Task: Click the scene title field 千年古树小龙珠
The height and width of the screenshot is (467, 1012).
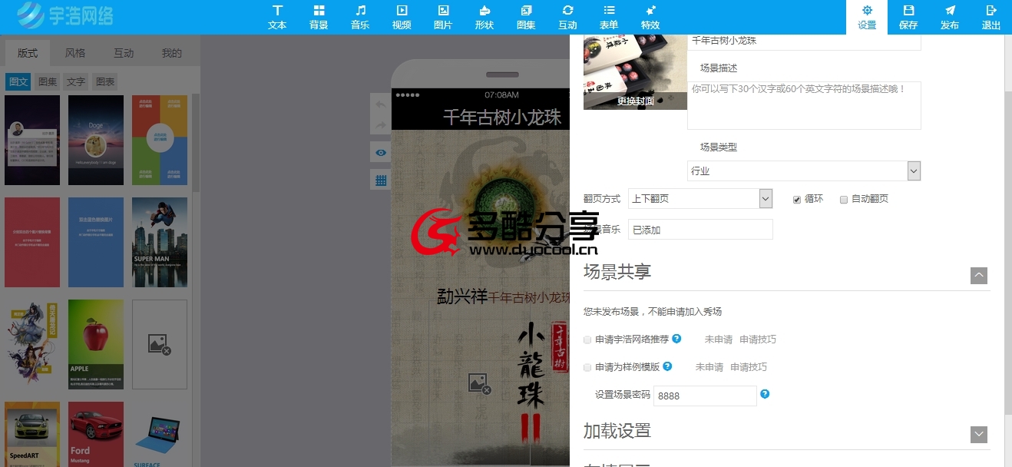Action: pos(804,41)
